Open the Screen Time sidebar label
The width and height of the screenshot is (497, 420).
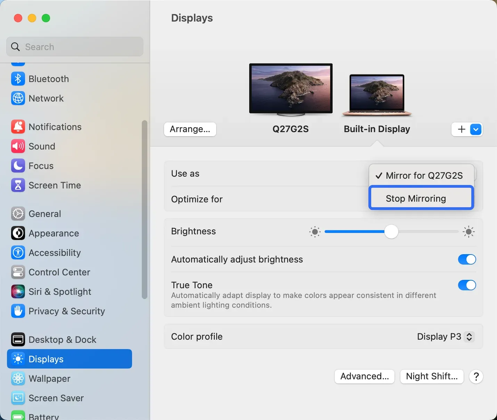click(x=55, y=185)
